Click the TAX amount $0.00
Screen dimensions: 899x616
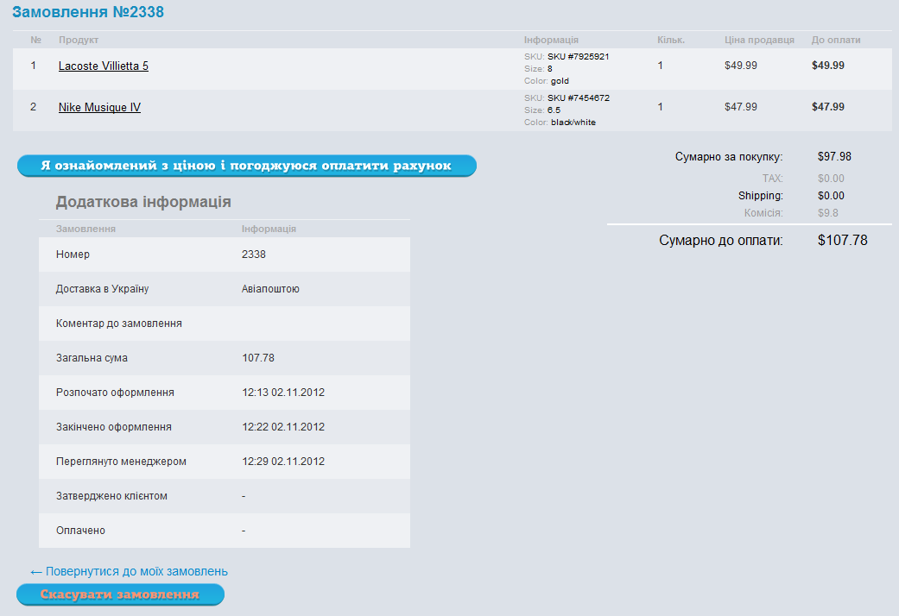[831, 179]
